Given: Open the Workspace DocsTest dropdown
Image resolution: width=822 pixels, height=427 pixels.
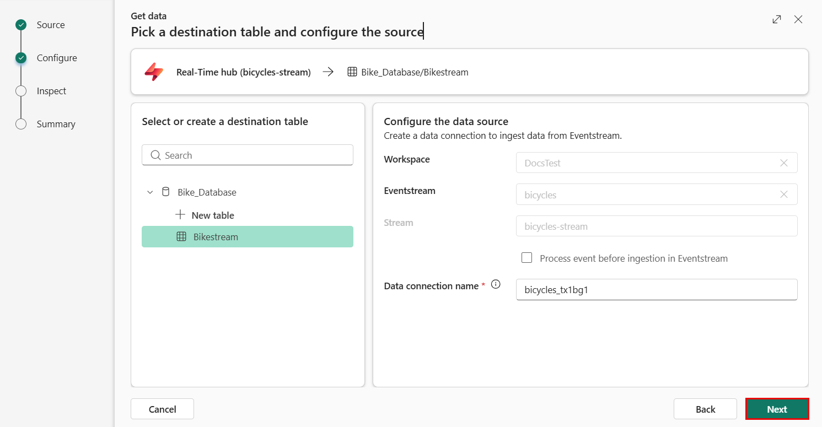Looking at the screenshot, I should tap(645, 163).
